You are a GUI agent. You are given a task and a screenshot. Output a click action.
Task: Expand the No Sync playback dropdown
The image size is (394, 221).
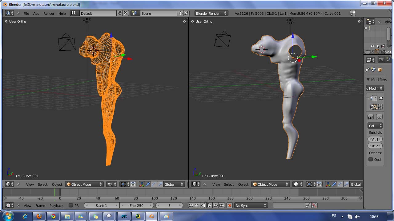pos(251,206)
